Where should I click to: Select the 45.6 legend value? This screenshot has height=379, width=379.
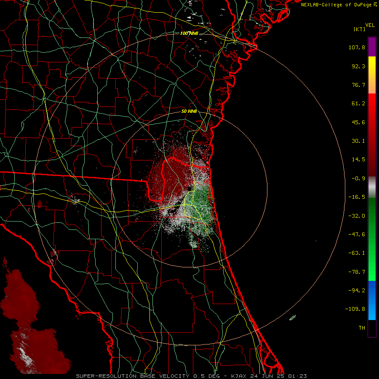[x=358, y=122]
